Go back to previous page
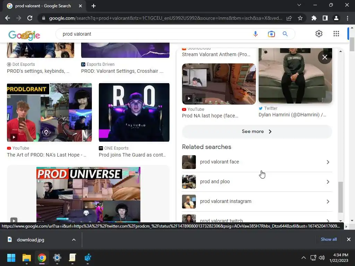The height and width of the screenshot is (266, 355). (x=8, y=18)
